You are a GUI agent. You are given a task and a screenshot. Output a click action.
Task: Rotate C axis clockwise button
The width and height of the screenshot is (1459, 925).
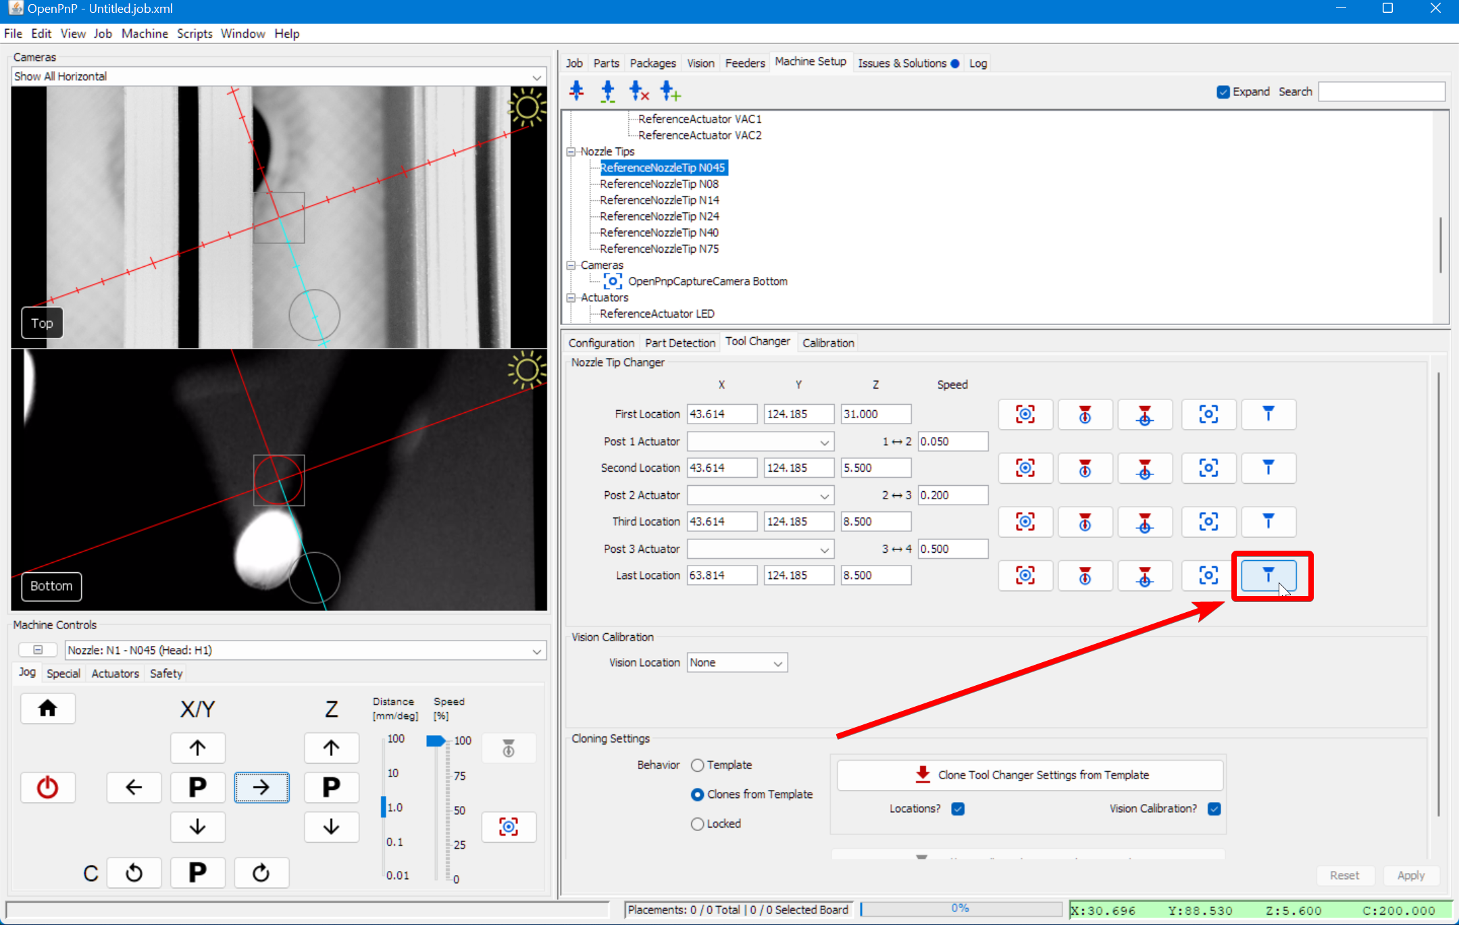point(261,872)
